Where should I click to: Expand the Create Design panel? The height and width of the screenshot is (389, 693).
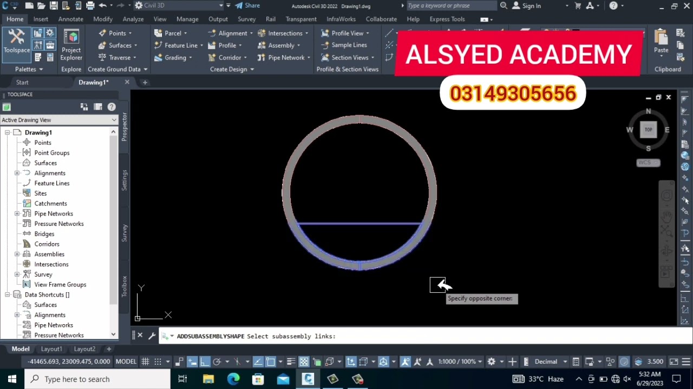click(x=232, y=69)
